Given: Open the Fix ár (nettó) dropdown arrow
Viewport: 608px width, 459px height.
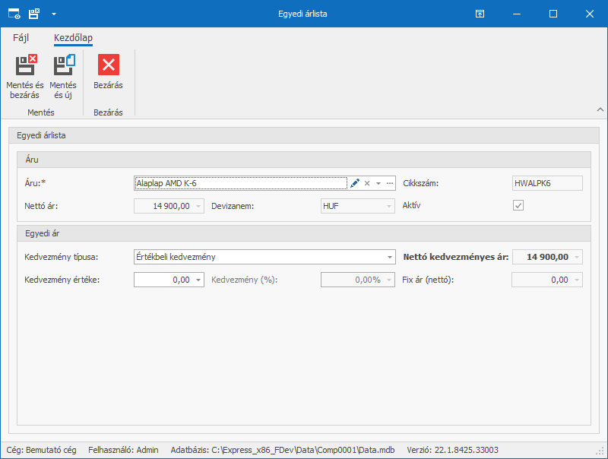Looking at the screenshot, I should (x=577, y=280).
